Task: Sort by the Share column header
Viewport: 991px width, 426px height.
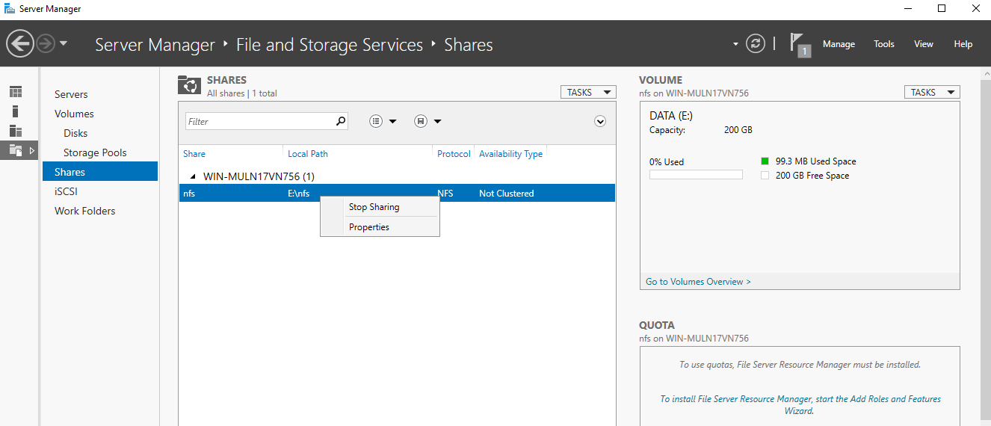Action: 194,153
